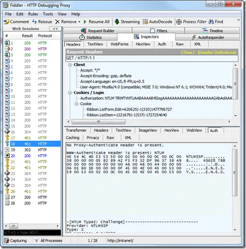The width and height of the screenshot is (246, 249).
Task: Switch to request HexView tab
Action: tap(143, 44)
